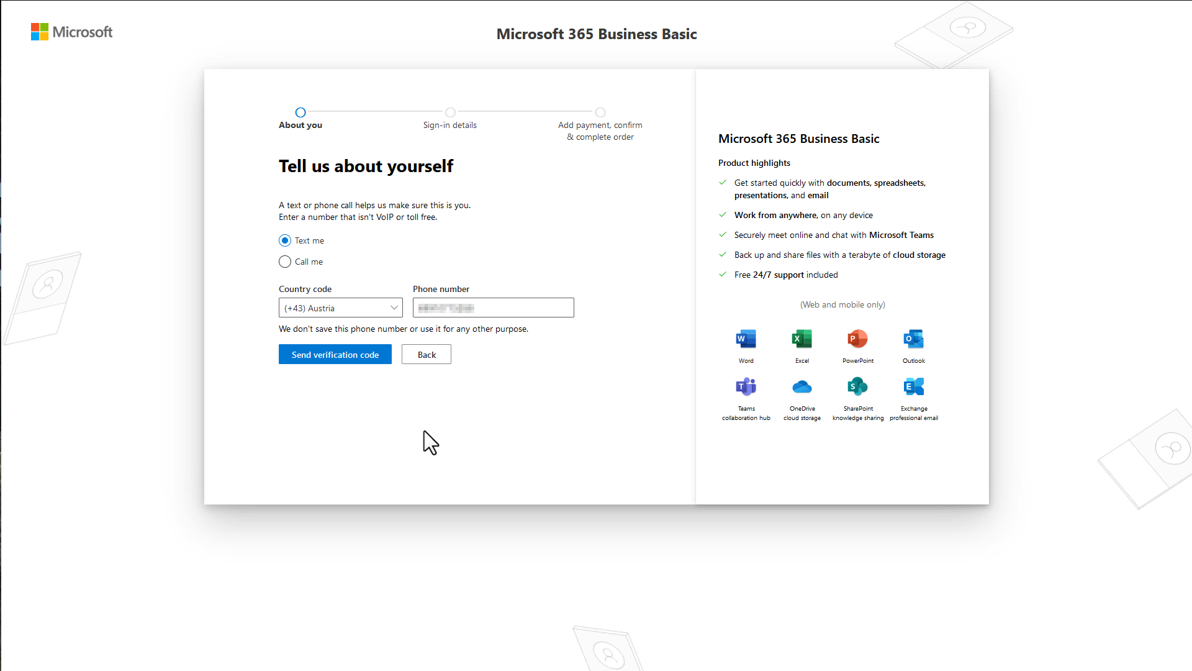Click the Teams collaboration hub icon
This screenshot has height=671, width=1192.
pos(746,386)
